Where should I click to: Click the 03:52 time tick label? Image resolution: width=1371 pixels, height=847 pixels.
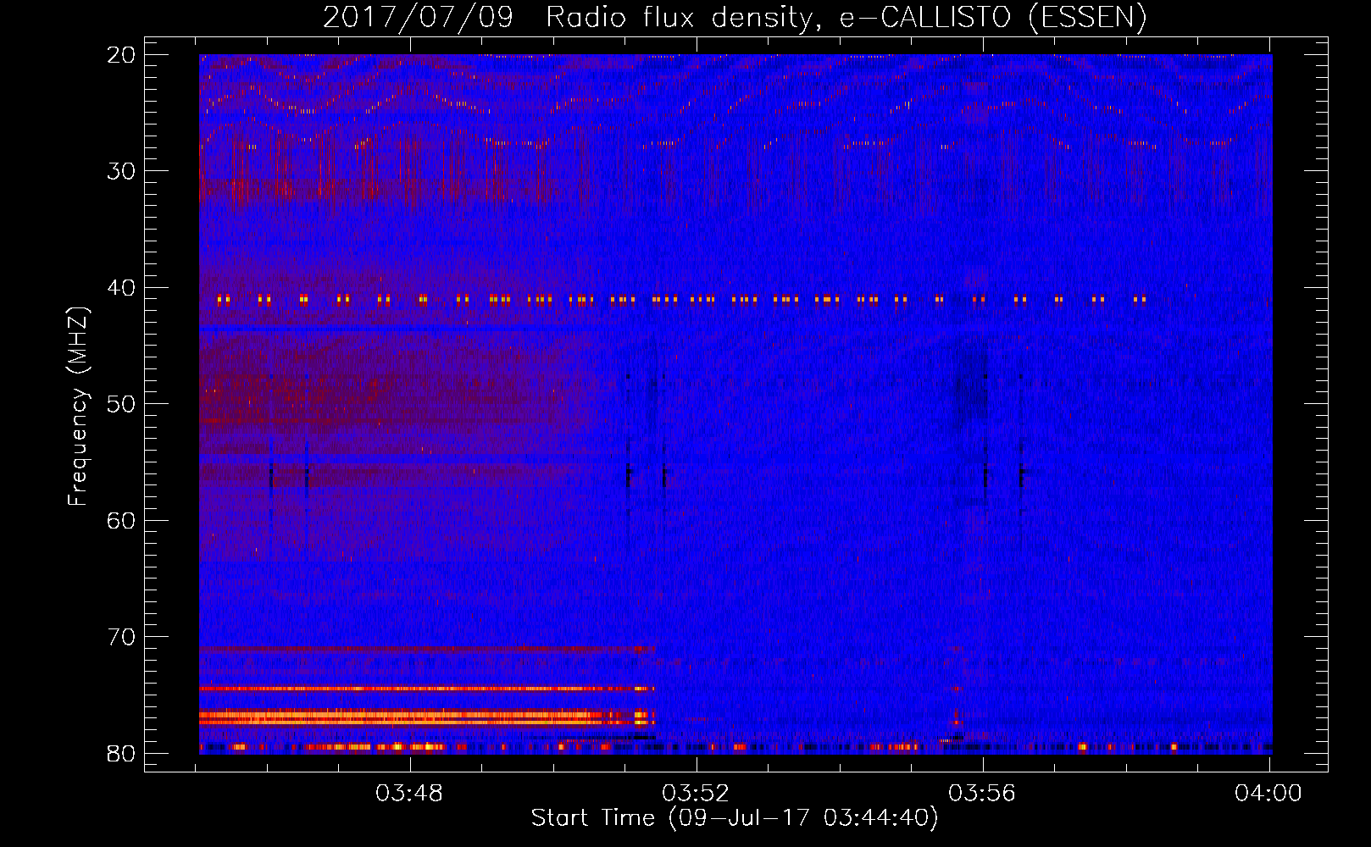pos(696,794)
